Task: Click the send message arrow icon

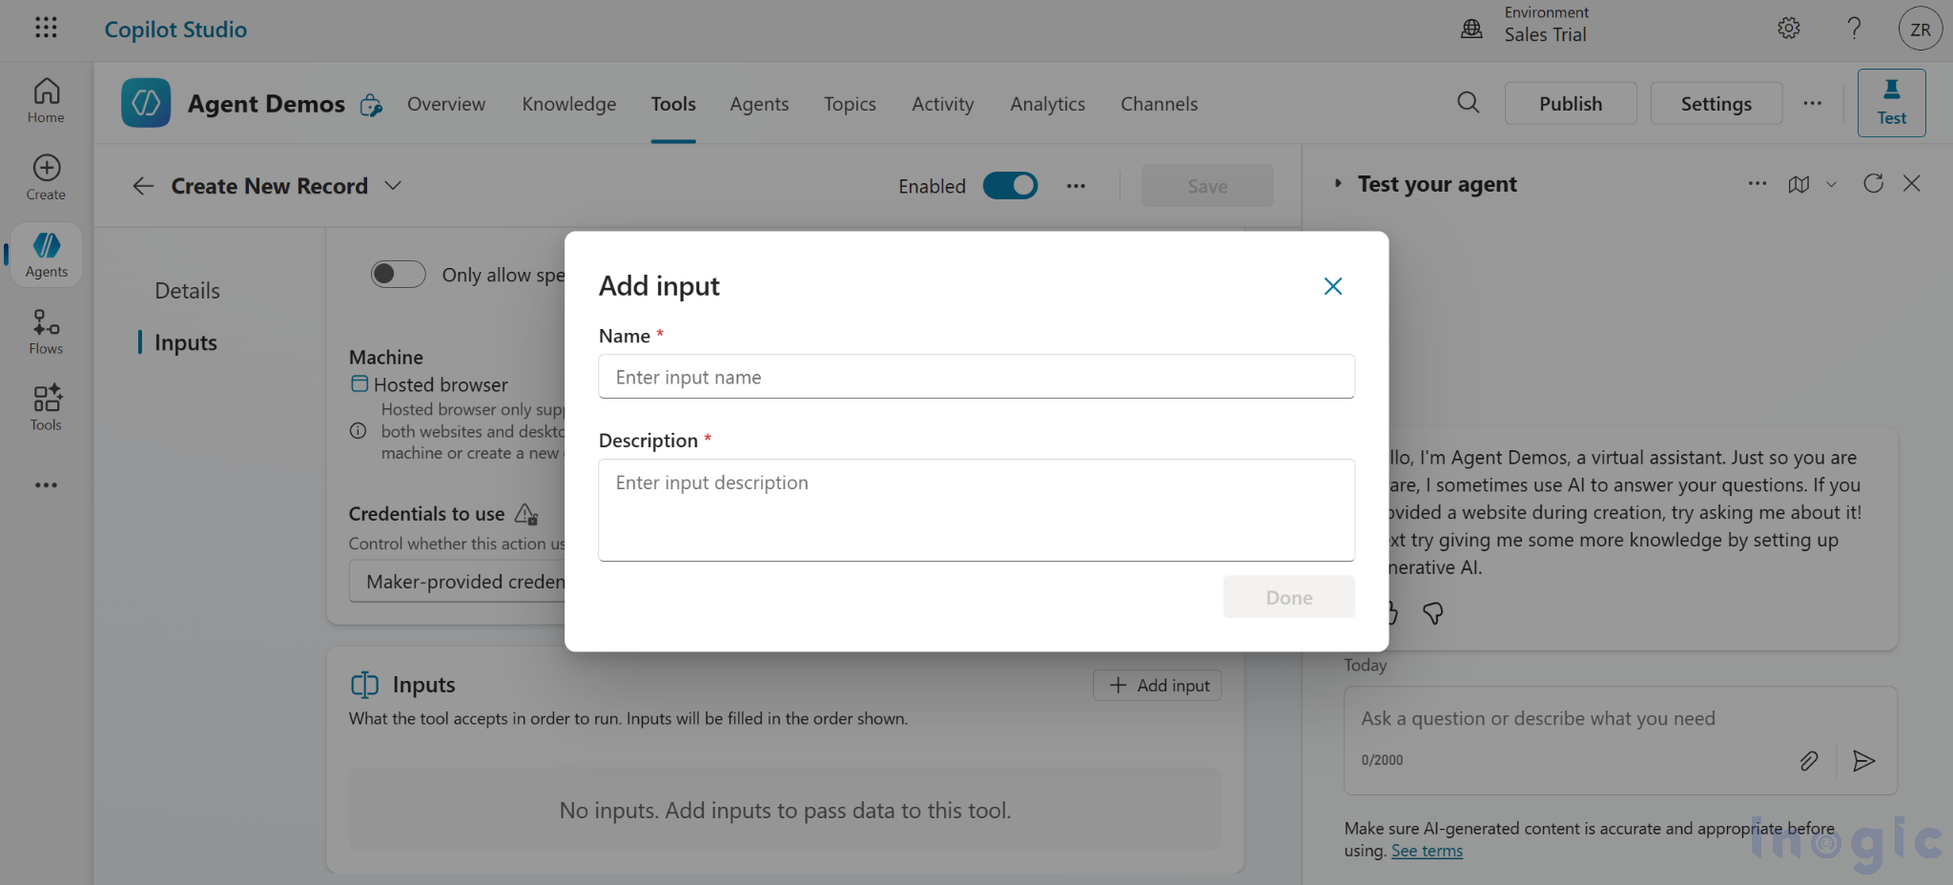Action: 1863,760
